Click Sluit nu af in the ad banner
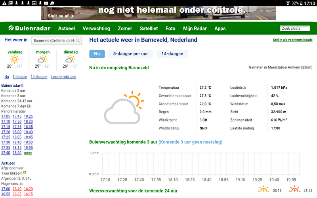The image size is (317, 198). 61,16
